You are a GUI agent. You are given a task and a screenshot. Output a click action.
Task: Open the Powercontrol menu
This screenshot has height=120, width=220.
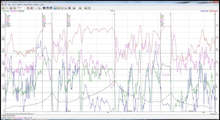pyautogui.click(x=28, y=5)
